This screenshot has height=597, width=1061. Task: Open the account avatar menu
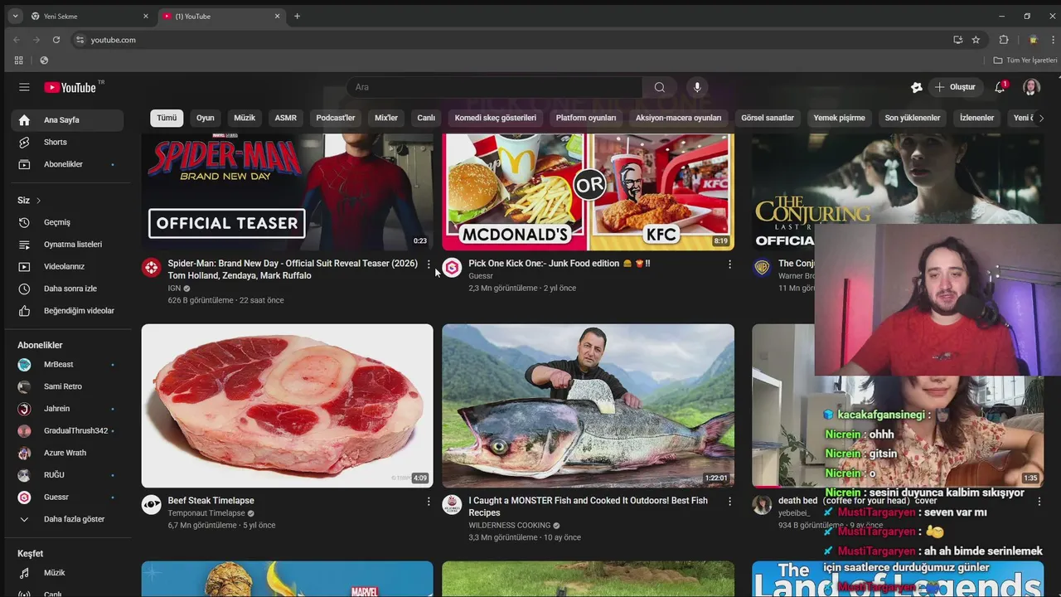tap(1031, 87)
